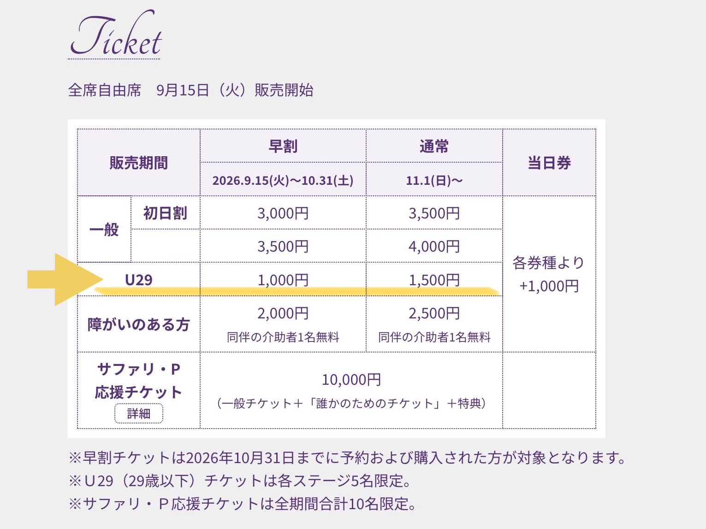Select the 初日割 row label

click(x=165, y=213)
